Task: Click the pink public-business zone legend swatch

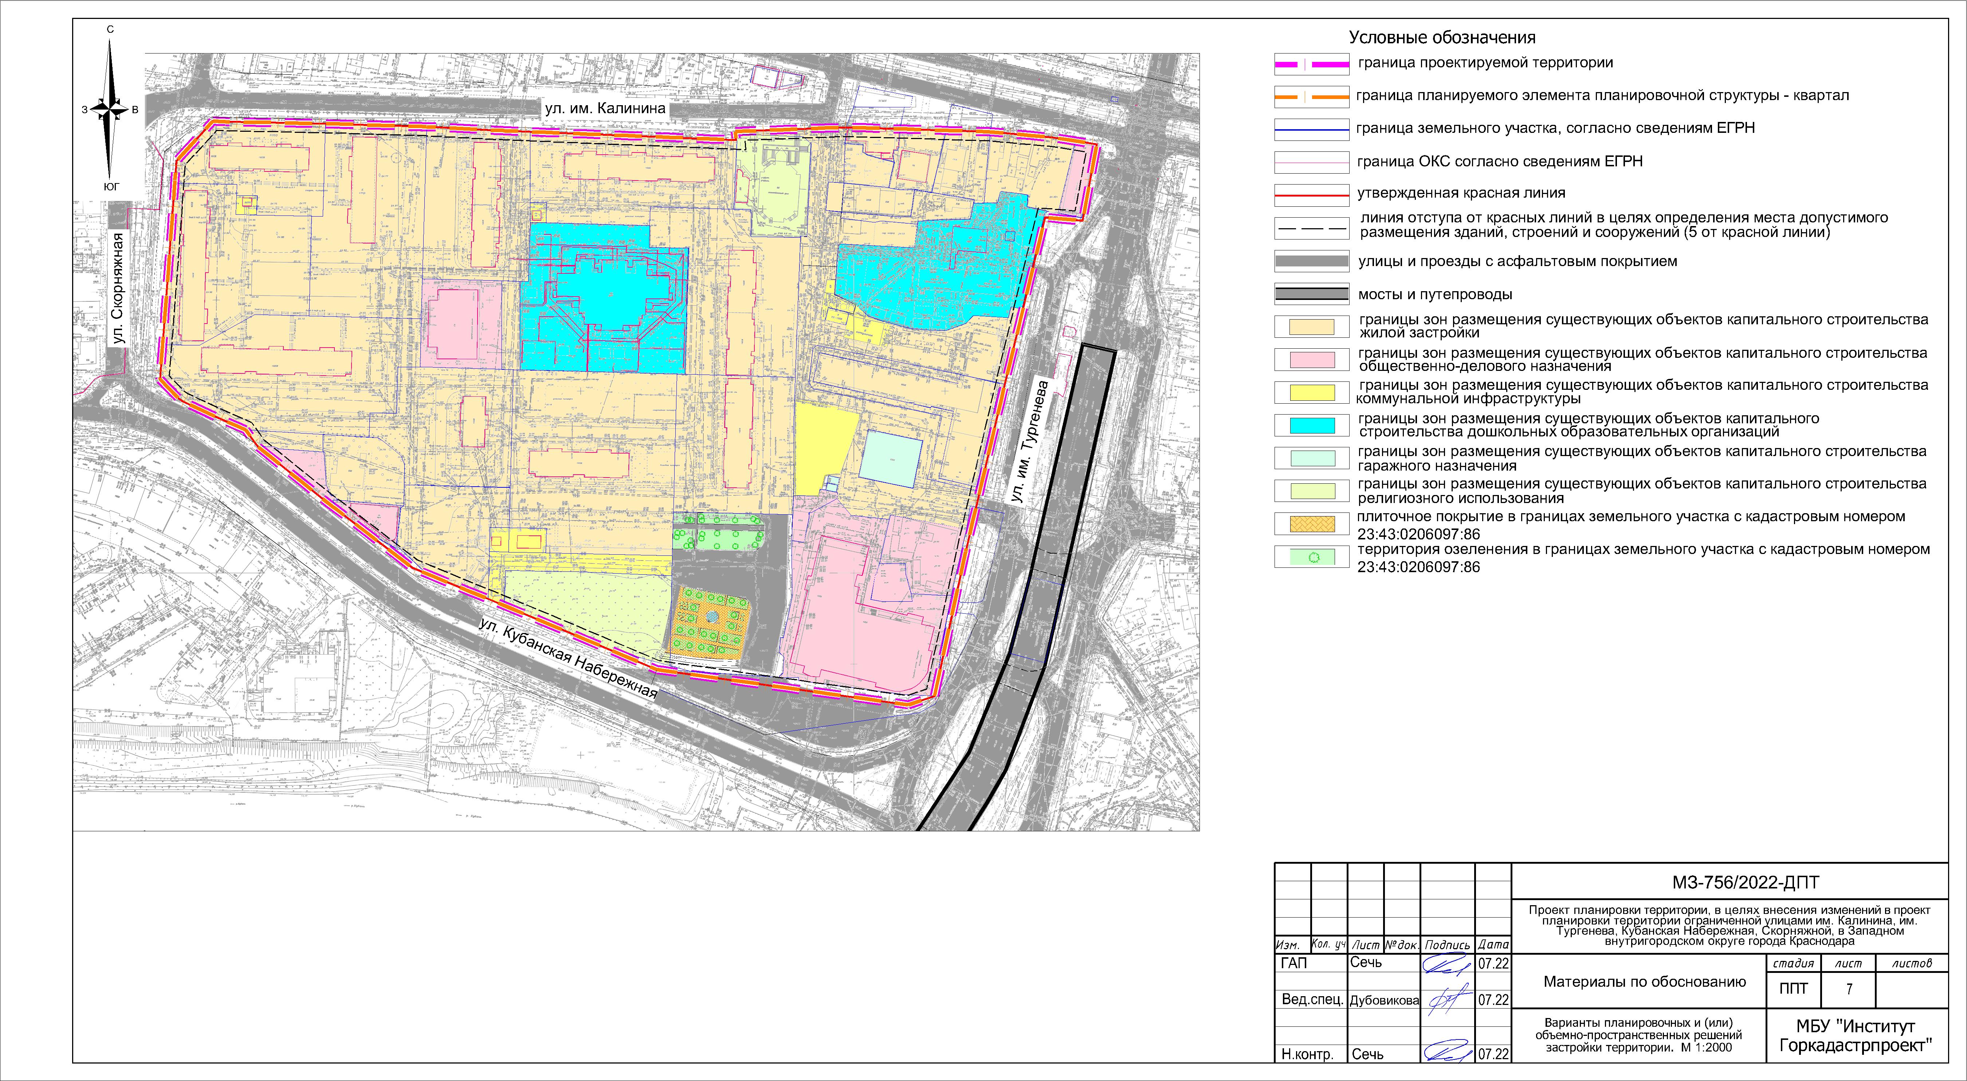Action: pos(1312,359)
